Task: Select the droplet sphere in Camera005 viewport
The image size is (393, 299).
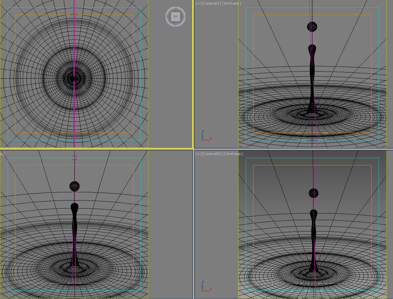Action: (x=313, y=193)
